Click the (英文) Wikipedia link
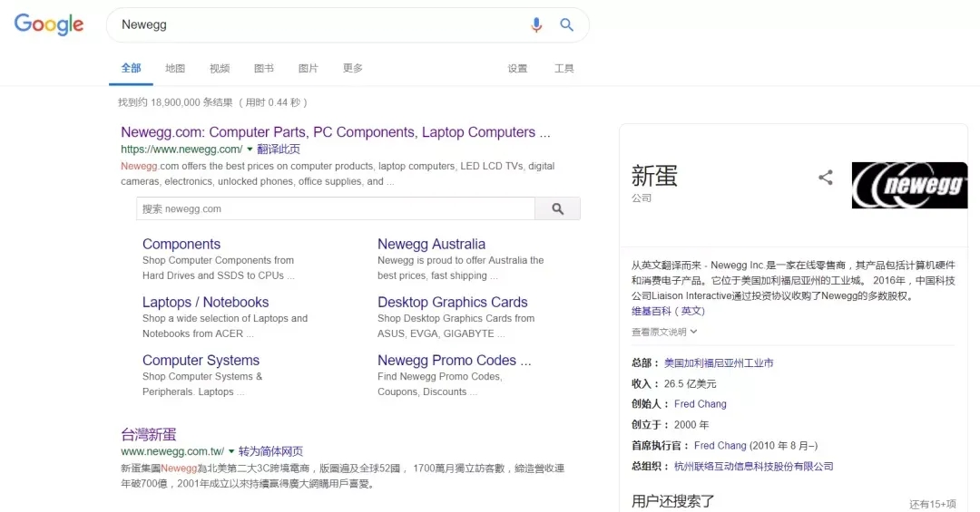This screenshot has width=980, height=512. 690,311
